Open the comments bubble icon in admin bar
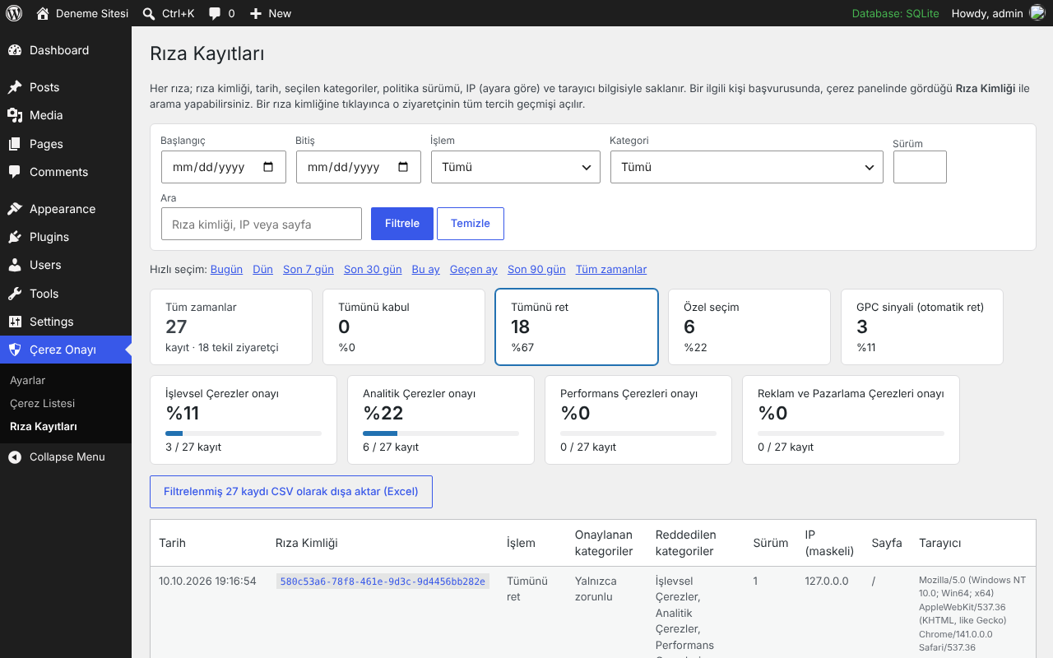Image resolution: width=1053 pixels, height=658 pixels. (215, 14)
